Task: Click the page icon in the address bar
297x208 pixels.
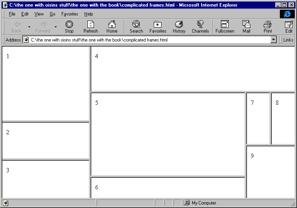Action: point(26,40)
